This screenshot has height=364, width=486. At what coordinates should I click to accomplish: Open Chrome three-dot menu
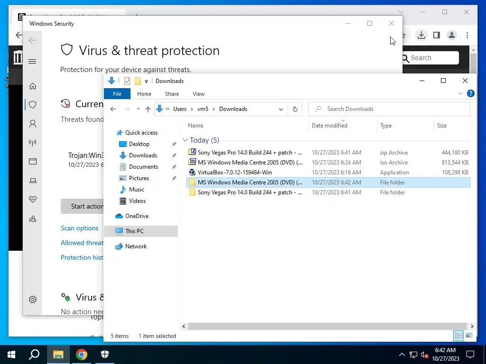tap(467, 35)
